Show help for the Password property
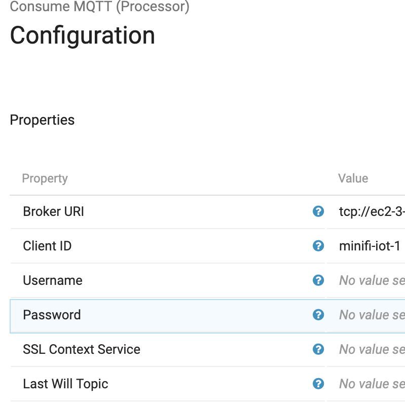The width and height of the screenshot is (405, 404). click(318, 315)
